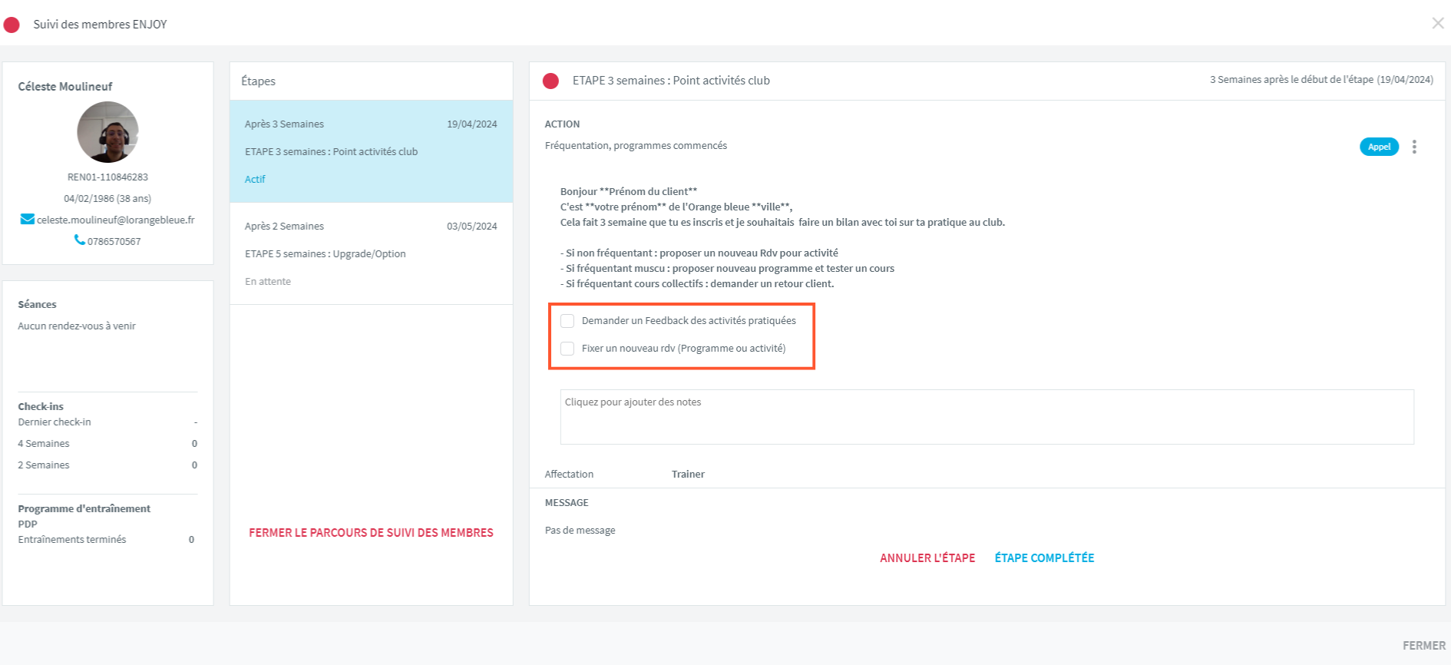Check Fixer un nouveau rdv (Programme ou activité)

click(567, 349)
